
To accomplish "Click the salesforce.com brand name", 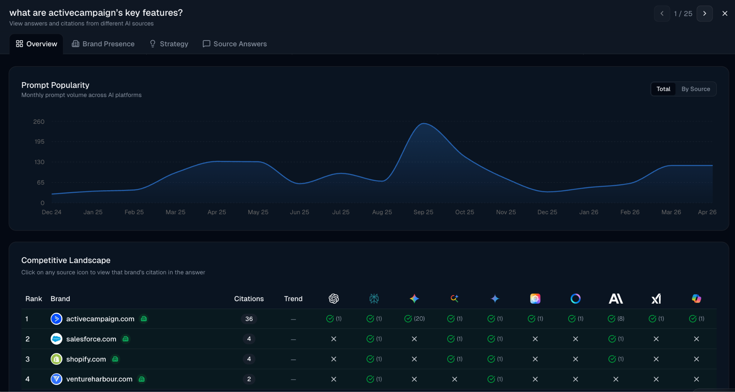I will click(91, 339).
